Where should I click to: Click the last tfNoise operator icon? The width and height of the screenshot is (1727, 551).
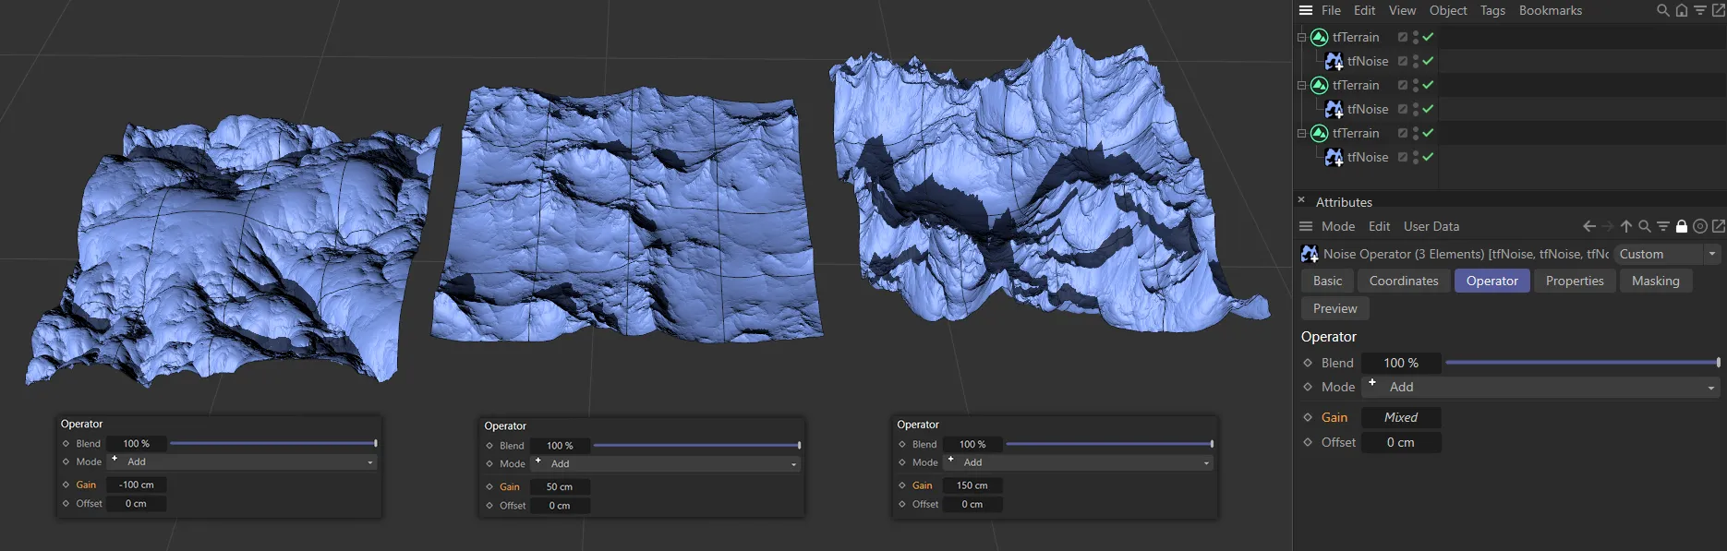(1334, 157)
